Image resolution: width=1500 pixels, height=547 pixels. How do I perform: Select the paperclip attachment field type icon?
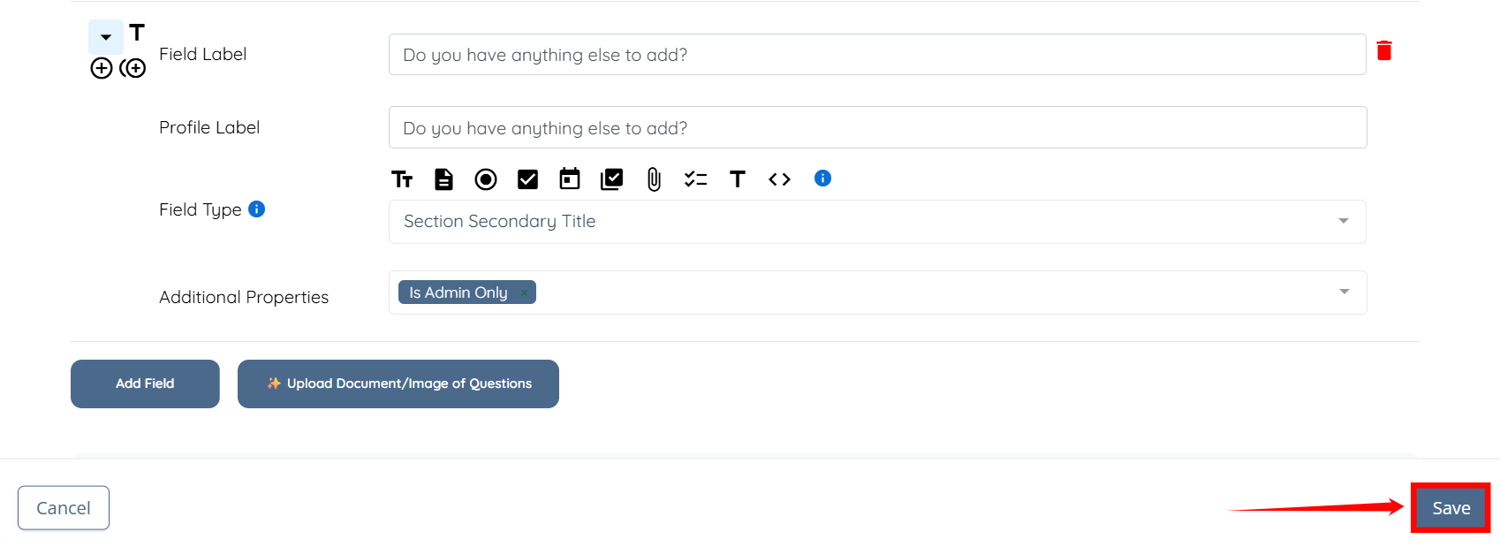[654, 179]
